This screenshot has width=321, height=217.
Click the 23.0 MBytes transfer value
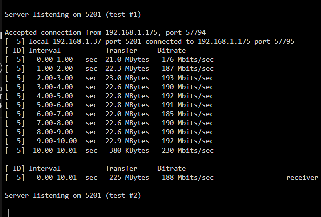(127, 78)
